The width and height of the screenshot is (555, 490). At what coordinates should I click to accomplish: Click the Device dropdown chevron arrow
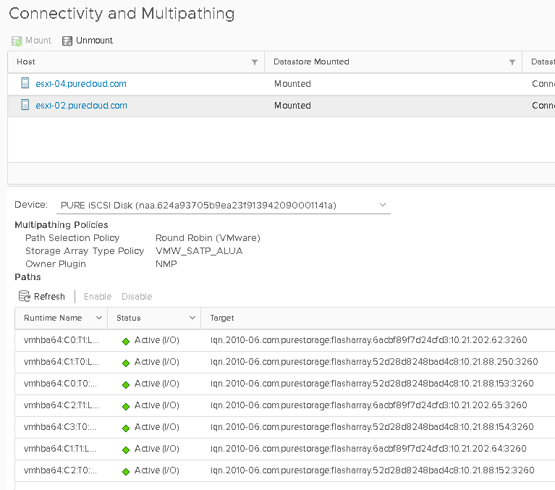point(383,205)
